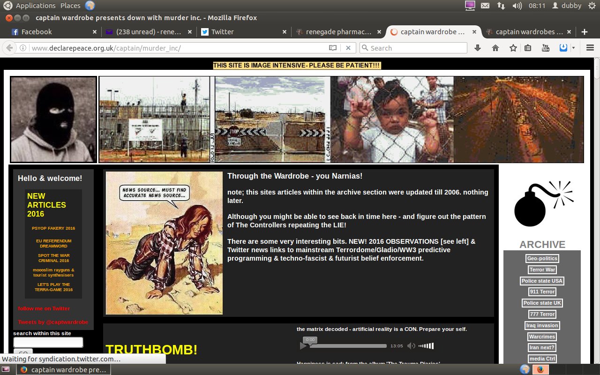Open the PSYOP FAKERY 2016 article
The height and width of the screenshot is (375, 600).
tap(53, 228)
